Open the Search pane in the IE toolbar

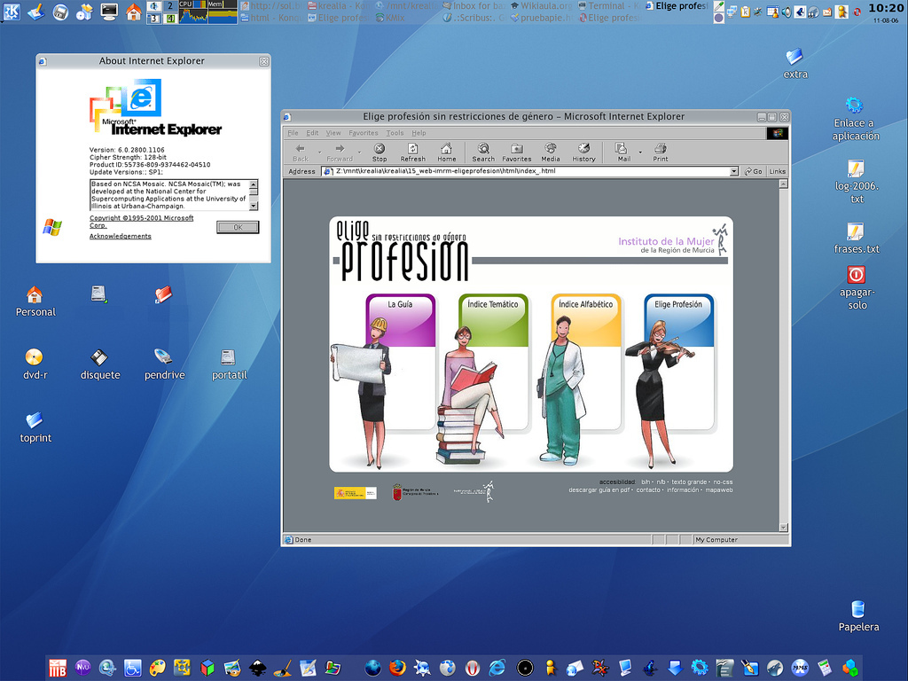[483, 153]
